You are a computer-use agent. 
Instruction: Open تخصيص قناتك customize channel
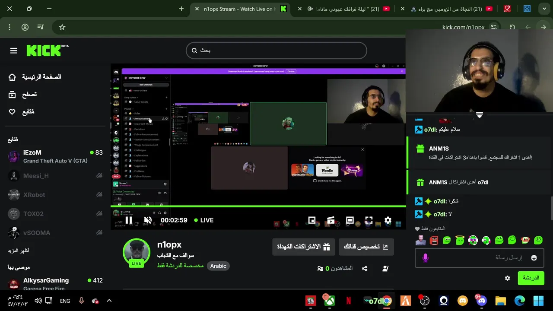click(366, 247)
